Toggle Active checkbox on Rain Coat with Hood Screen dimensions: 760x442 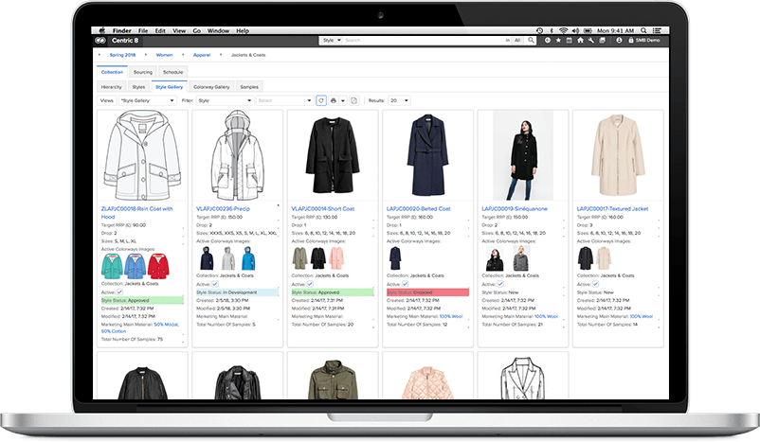119,292
